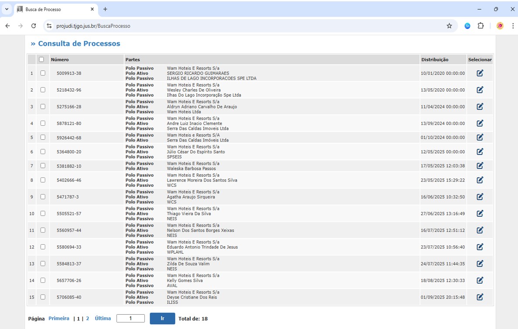The width and height of the screenshot is (518, 329).
Task: Toggle the select-all checkbox in the table header
Action: (41, 60)
